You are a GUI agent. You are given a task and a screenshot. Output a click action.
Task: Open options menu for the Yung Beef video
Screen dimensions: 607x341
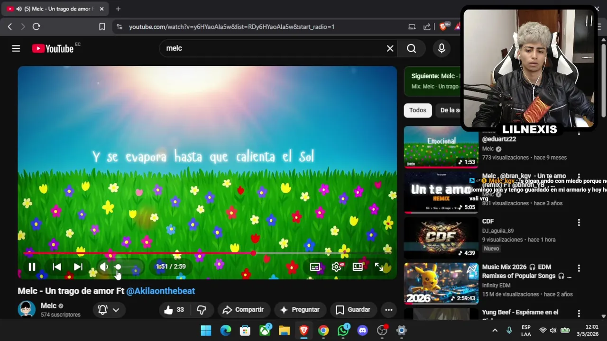[x=579, y=314]
